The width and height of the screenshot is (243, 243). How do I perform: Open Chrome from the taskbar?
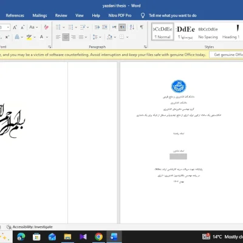pyautogui.click(x=98, y=236)
